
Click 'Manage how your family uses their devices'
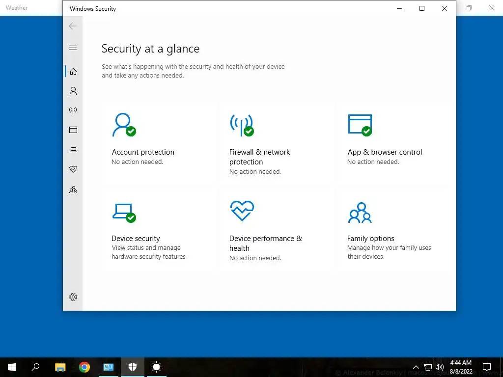(x=389, y=252)
